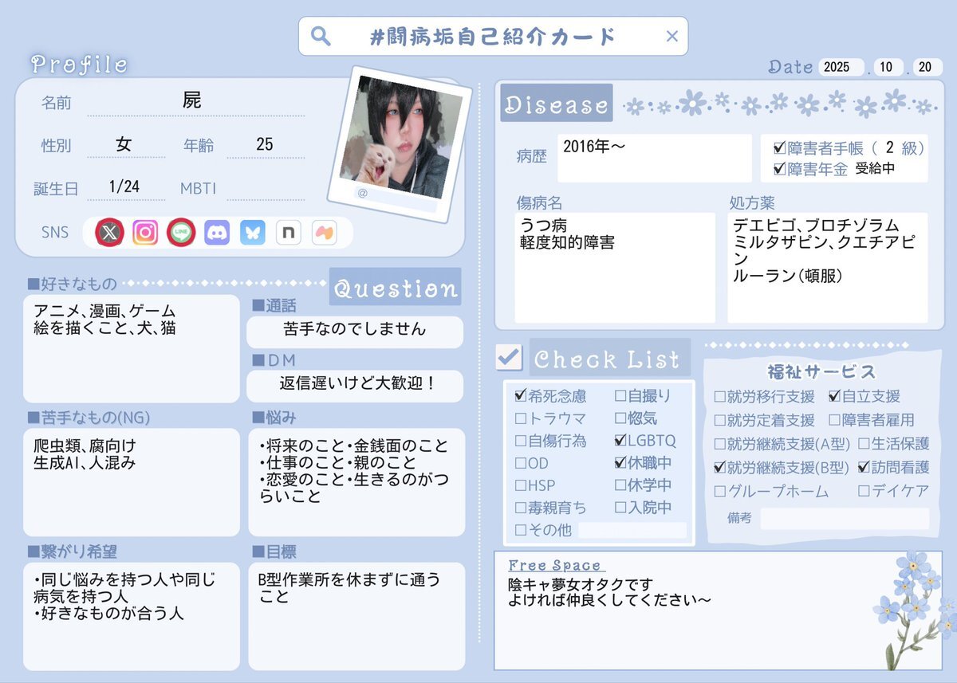Clear the hashtag search with the X
957x683 pixels.
click(x=671, y=36)
